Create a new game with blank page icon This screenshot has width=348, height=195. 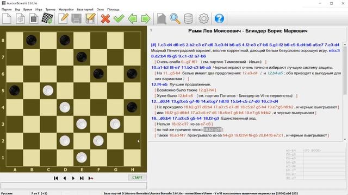click(x=7, y=18)
